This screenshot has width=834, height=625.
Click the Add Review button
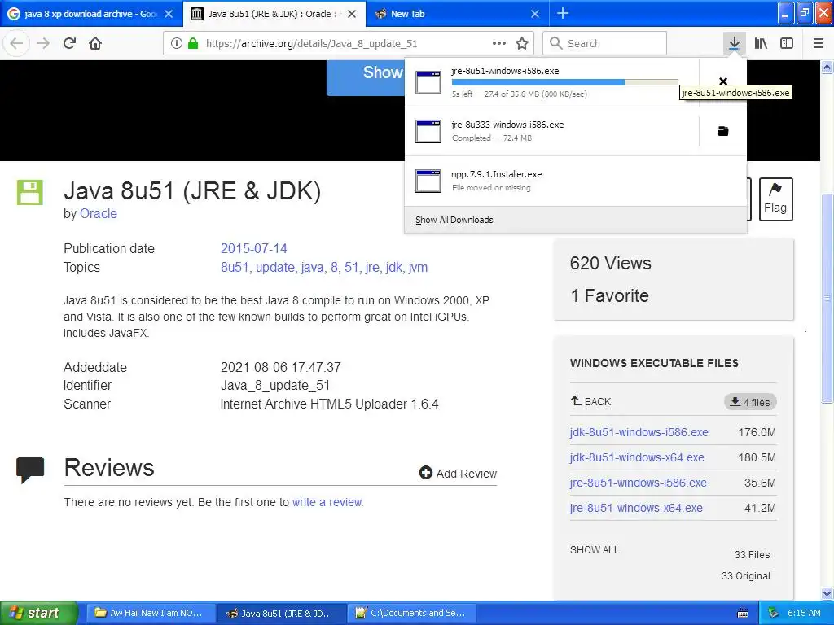click(x=458, y=473)
